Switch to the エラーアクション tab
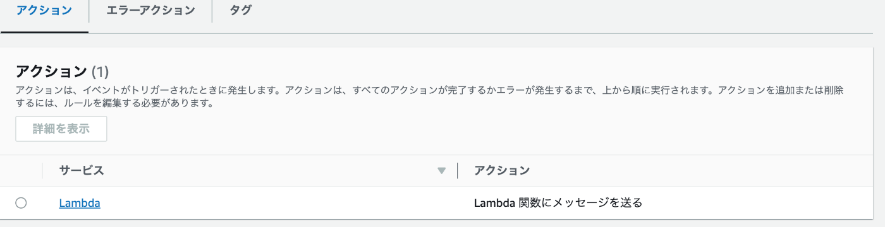The height and width of the screenshot is (227, 885). point(150,11)
